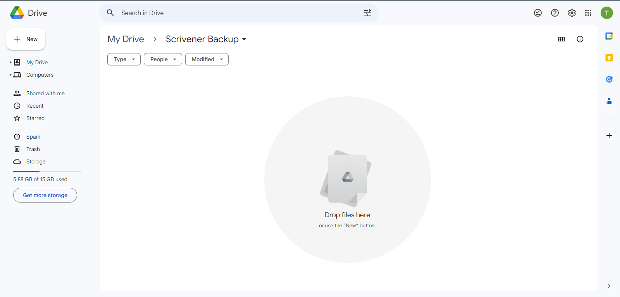Get add-ons with plus icon
The image size is (620, 297).
click(x=609, y=136)
